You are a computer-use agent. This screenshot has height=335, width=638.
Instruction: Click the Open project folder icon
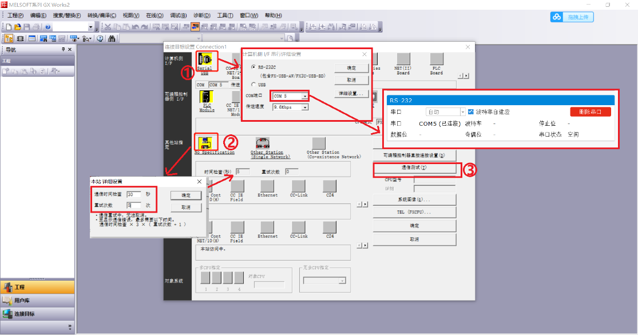pyautogui.click(x=18, y=27)
